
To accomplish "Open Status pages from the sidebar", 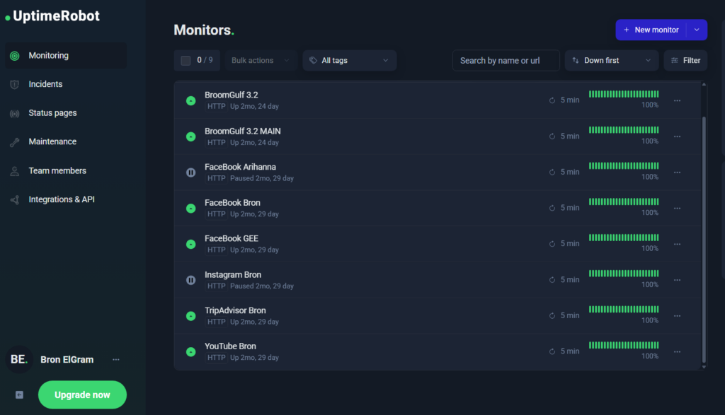I will [52, 113].
